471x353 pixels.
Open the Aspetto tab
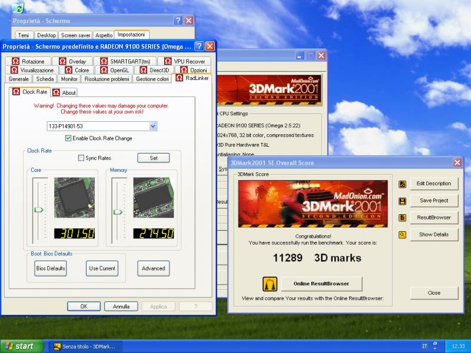click(x=104, y=35)
